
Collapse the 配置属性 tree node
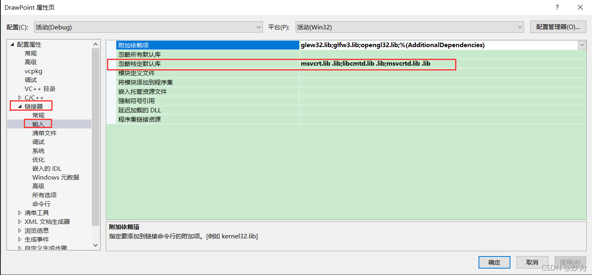[12, 45]
